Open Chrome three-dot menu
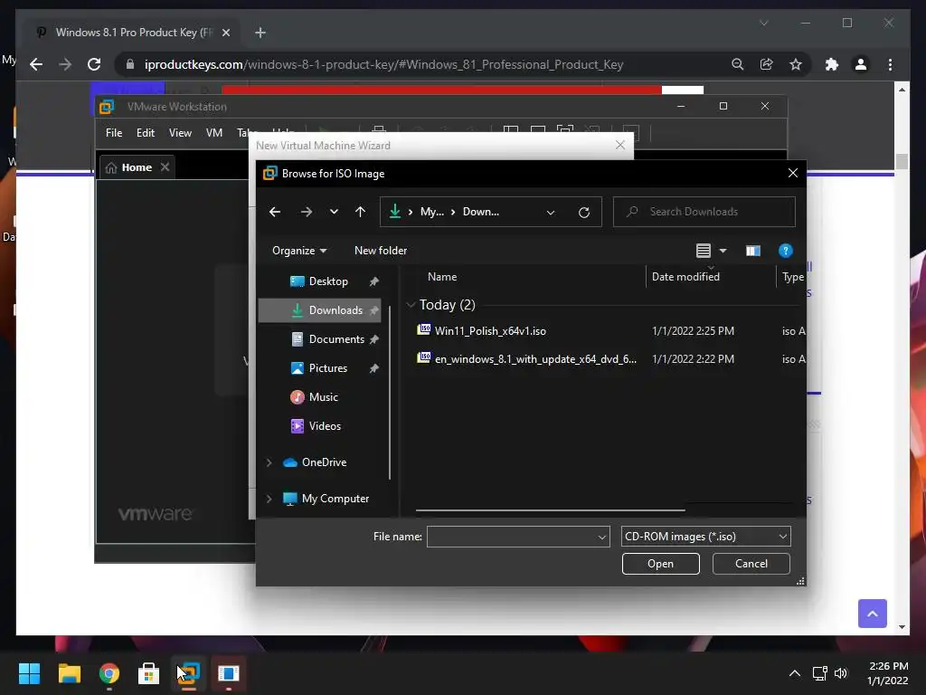This screenshot has height=695, width=926. (x=890, y=64)
